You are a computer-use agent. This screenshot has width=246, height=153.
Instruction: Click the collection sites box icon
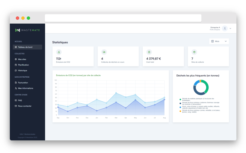click(x=194, y=52)
